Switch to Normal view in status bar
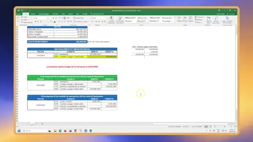This screenshot has width=253, height=142. point(206,127)
